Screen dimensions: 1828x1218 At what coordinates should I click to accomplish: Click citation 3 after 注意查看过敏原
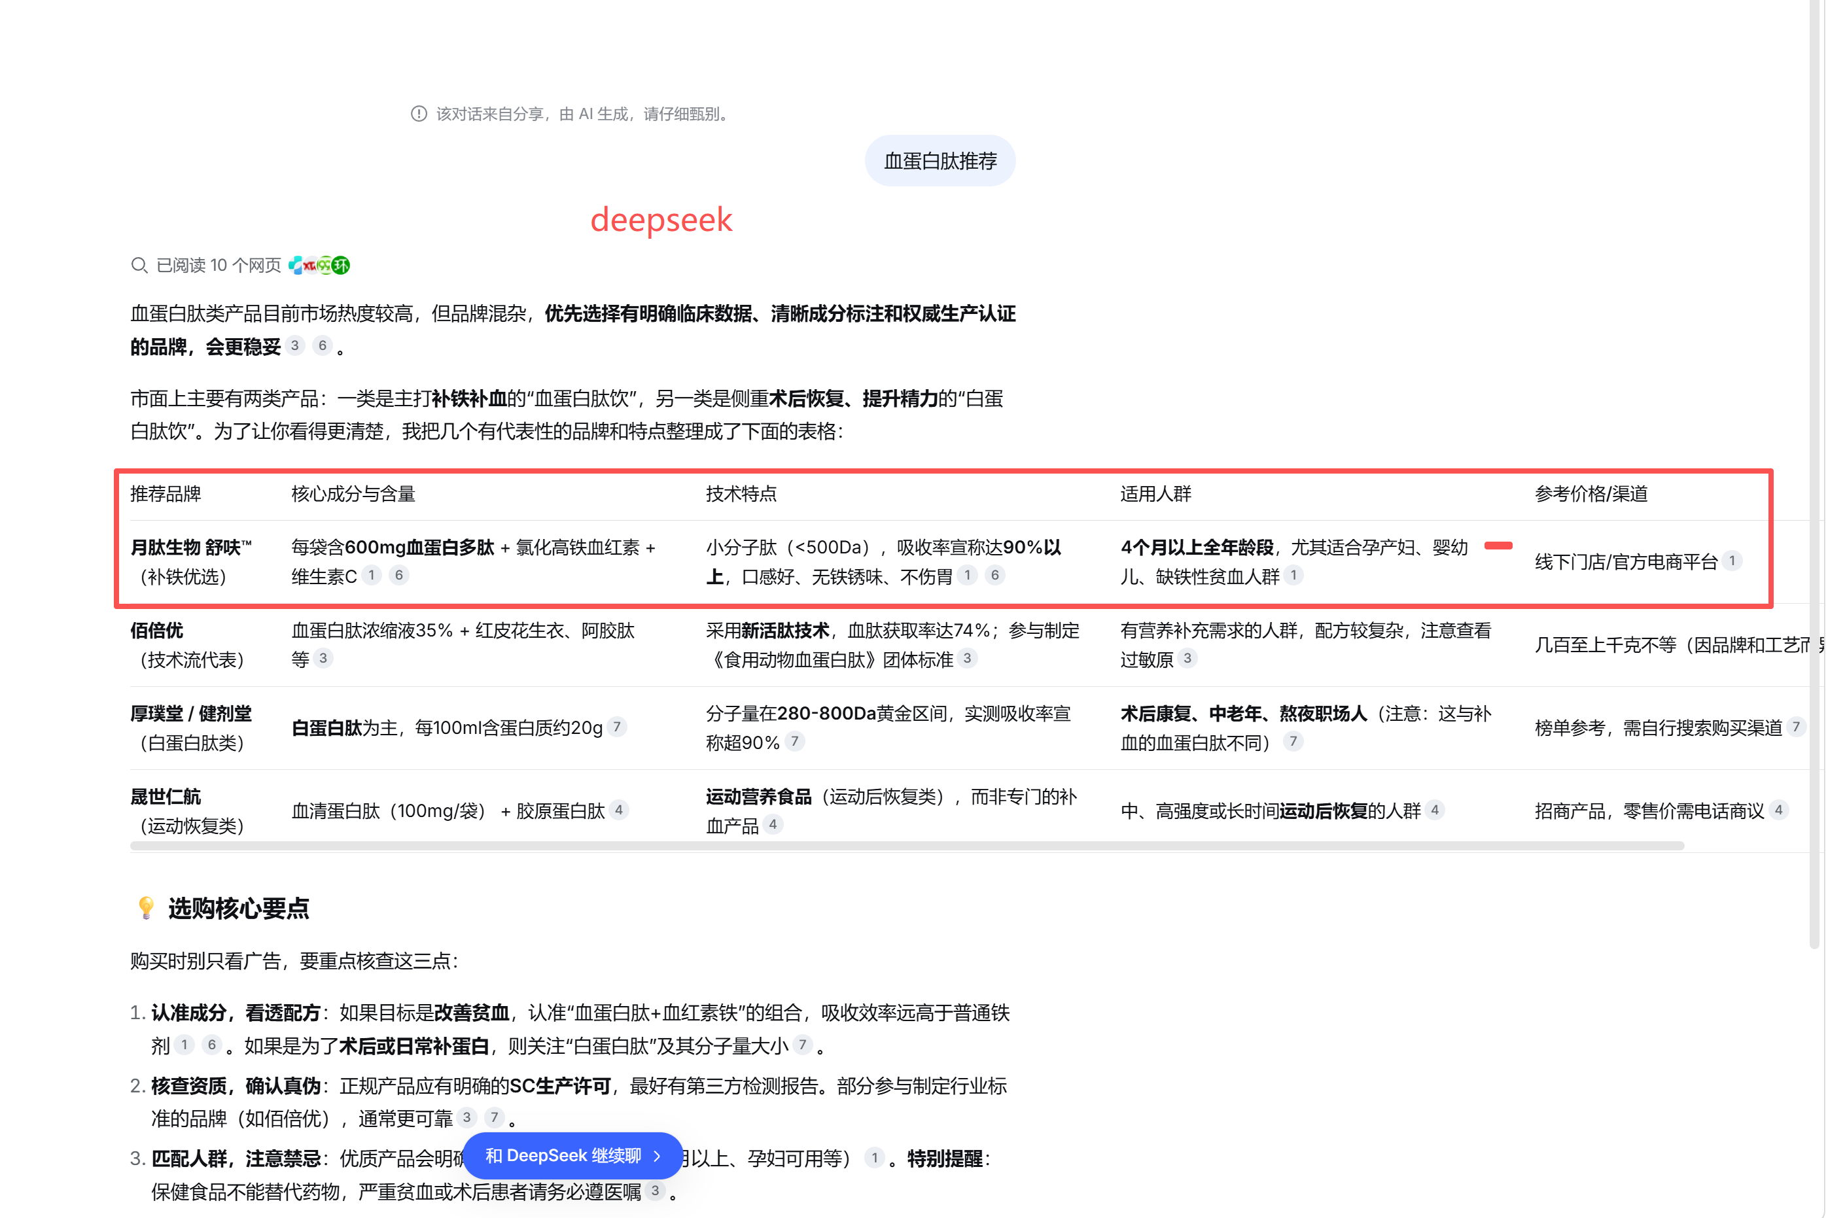(x=1186, y=659)
